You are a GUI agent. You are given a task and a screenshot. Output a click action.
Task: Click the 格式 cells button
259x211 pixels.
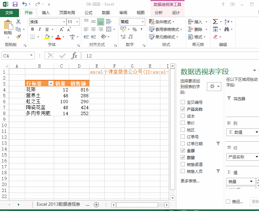pos(197,37)
